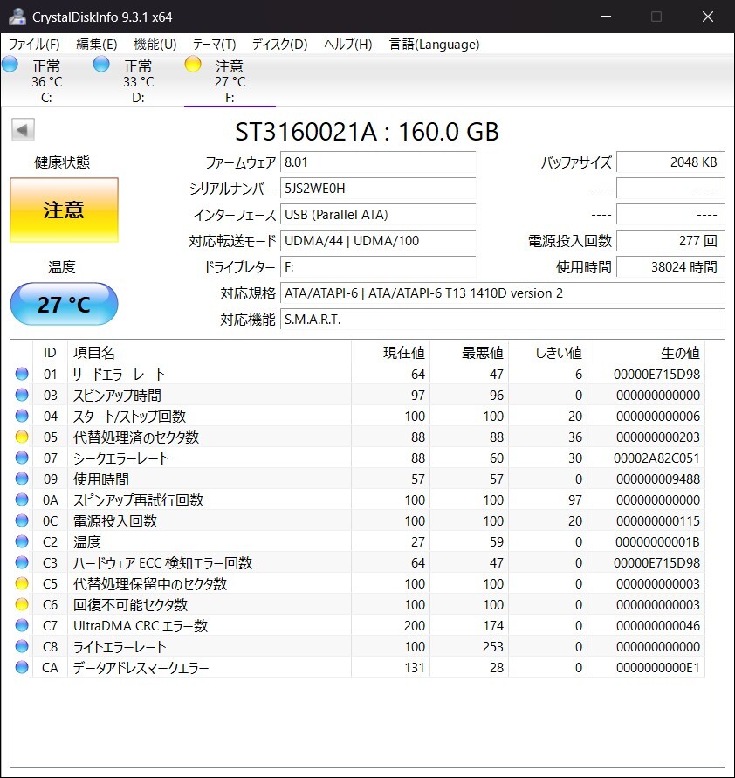Click the 使用時間 field showing 38024 時間
Viewport: 735px width, 778px height.
(670, 267)
